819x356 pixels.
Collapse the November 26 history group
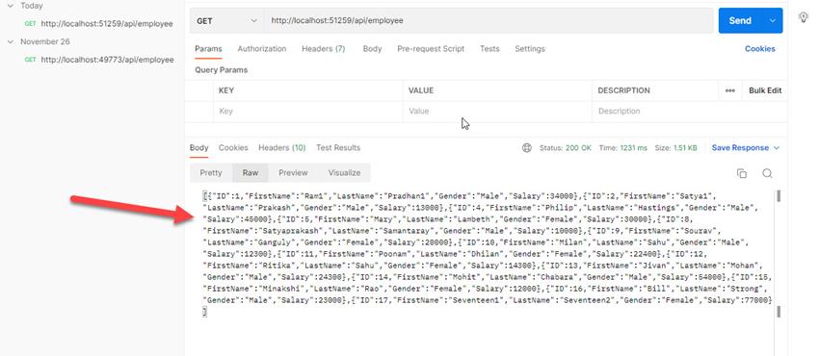[x=11, y=41]
